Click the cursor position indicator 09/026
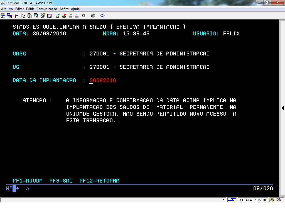This screenshot has width=285, height=214. (263, 189)
